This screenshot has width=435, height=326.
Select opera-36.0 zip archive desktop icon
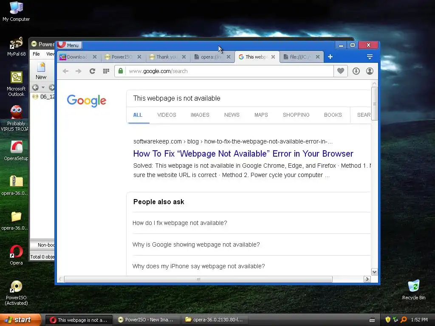click(16, 185)
